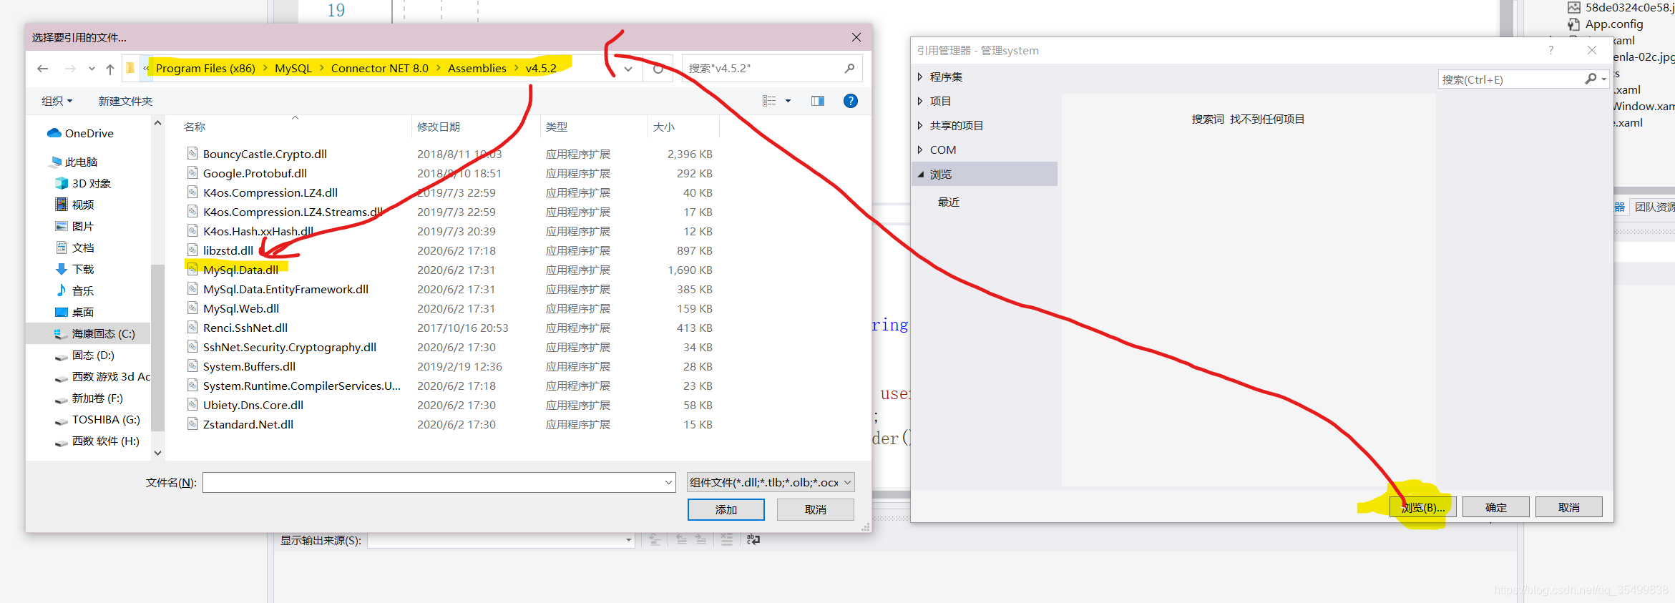Open the Music folder in sidebar
This screenshot has height=603, width=1675.
click(75, 290)
